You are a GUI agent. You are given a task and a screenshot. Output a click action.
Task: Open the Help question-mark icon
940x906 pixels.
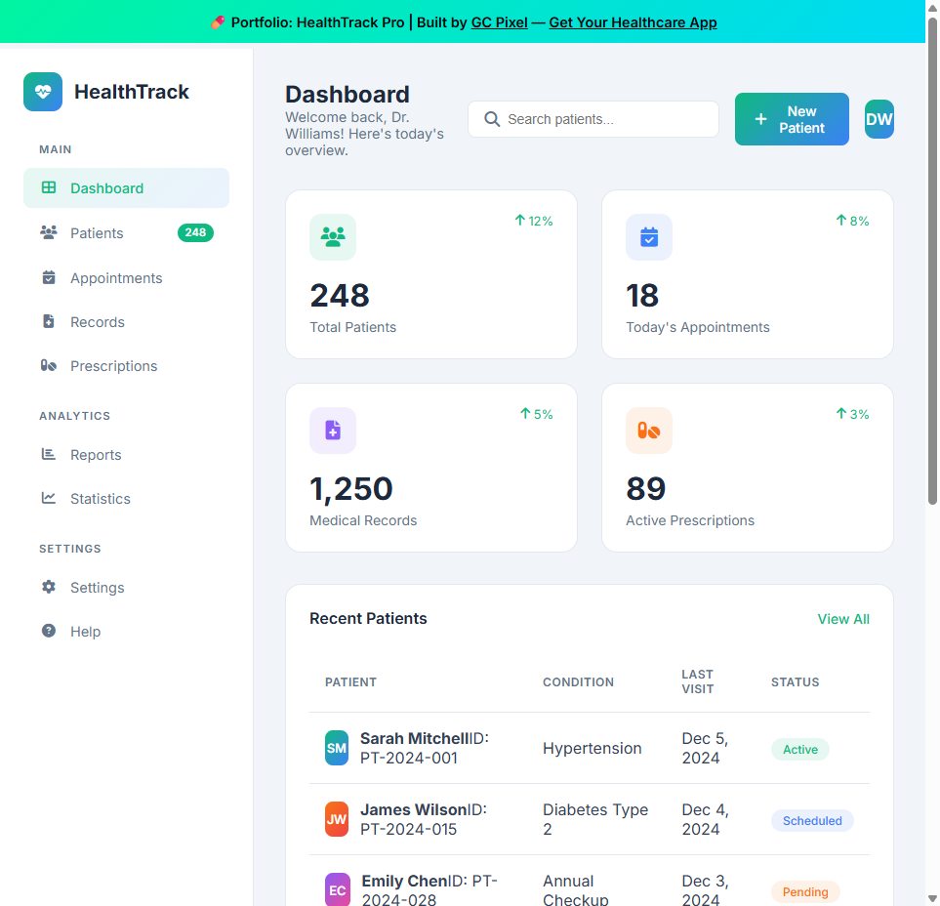click(x=48, y=631)
